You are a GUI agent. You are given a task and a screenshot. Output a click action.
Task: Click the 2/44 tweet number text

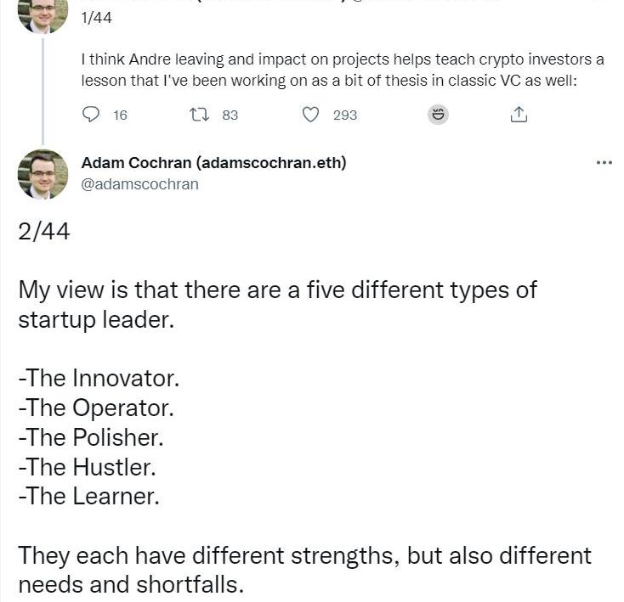click(44, 232)
